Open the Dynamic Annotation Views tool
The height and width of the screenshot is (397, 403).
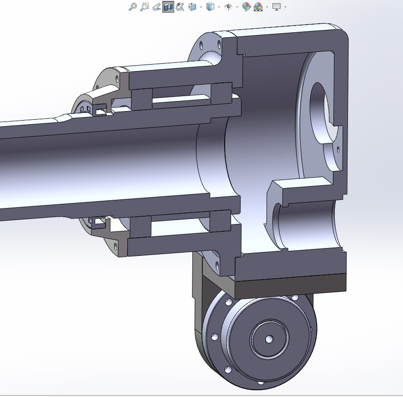pyautogui.click(x=180, y=7)
